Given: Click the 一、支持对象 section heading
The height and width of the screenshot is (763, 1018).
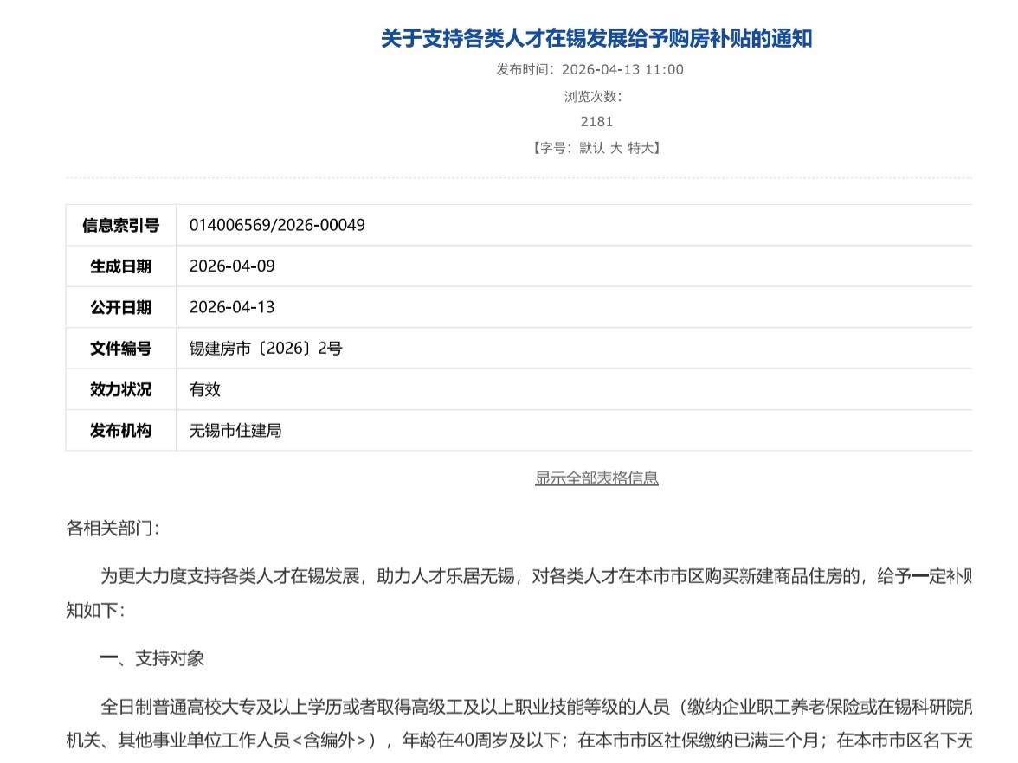Looking at the screenshot, I should [x=152, y=658].
